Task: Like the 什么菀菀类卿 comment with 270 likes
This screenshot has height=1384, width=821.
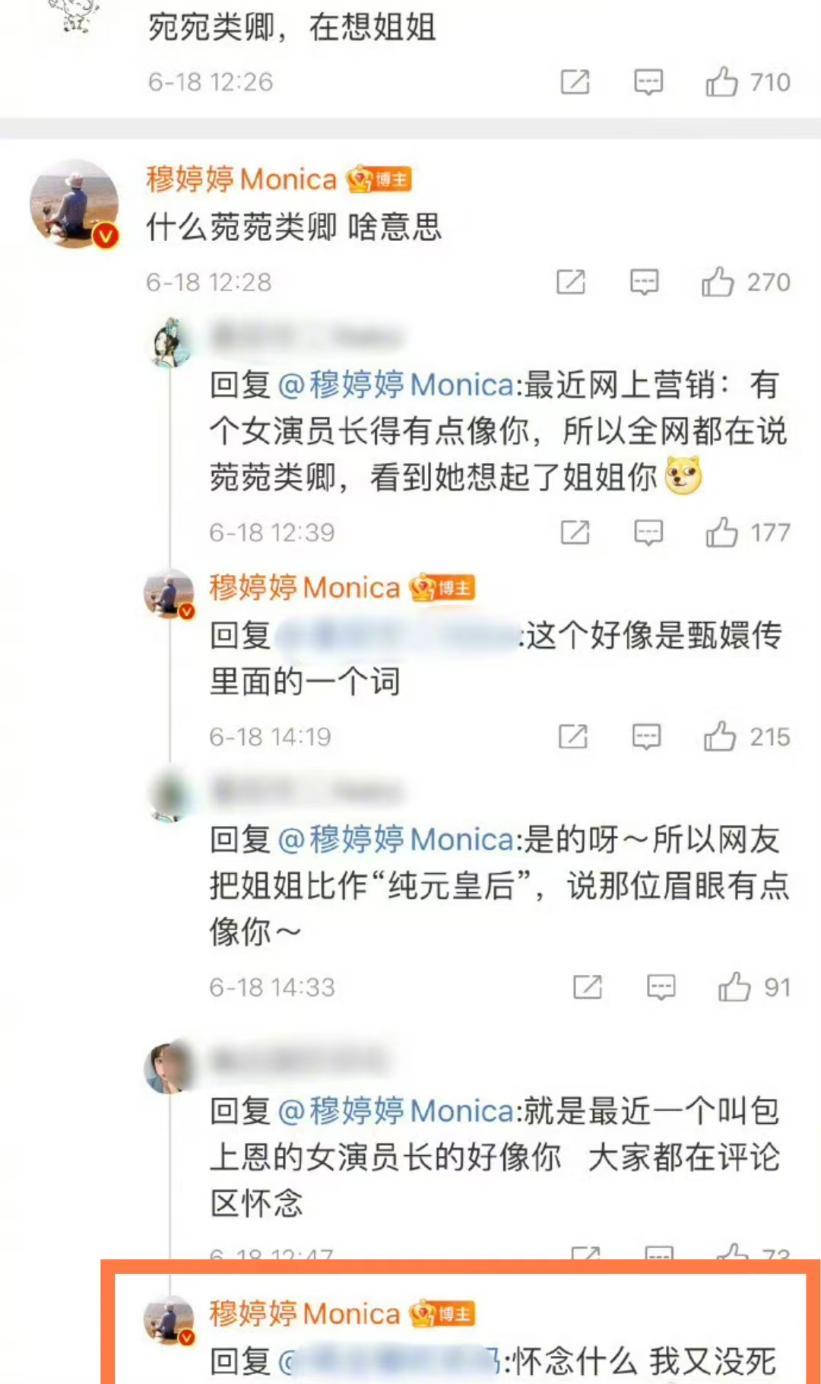Action: (x=718, y=281)
